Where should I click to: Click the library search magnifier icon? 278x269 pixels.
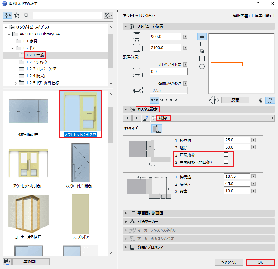coord(26,16)
